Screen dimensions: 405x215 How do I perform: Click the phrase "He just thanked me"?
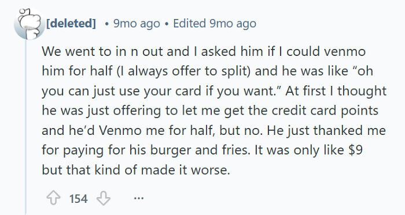[326, 131]
